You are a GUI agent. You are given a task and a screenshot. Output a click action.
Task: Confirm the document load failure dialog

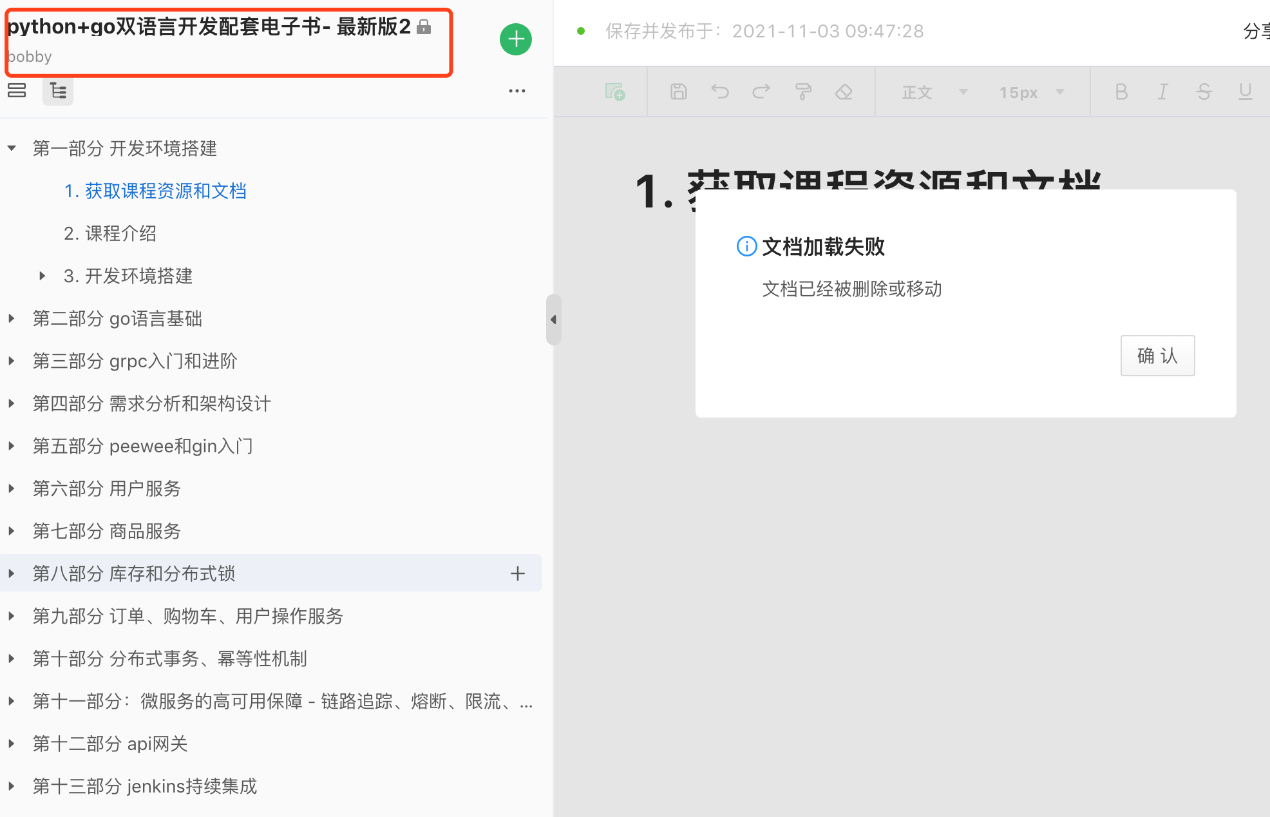point(1157,355)
